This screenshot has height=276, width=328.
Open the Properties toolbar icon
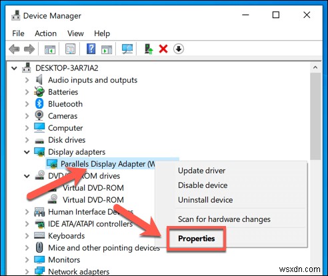point(70,49)
